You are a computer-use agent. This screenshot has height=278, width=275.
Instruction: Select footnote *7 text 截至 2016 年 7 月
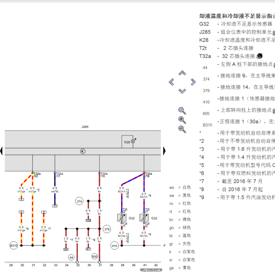(x=242, y=181)
